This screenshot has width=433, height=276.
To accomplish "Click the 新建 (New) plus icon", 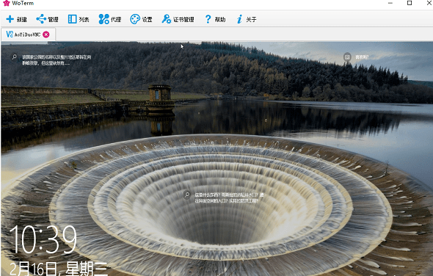I will (x=10, y=19).
